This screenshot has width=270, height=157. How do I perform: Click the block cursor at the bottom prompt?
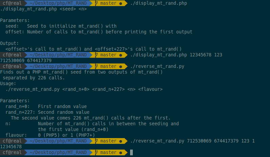pos(131,152)
